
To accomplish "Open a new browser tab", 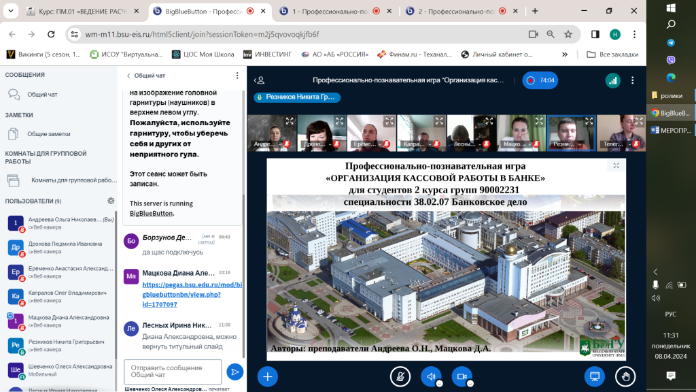I will tap(535, 11).
